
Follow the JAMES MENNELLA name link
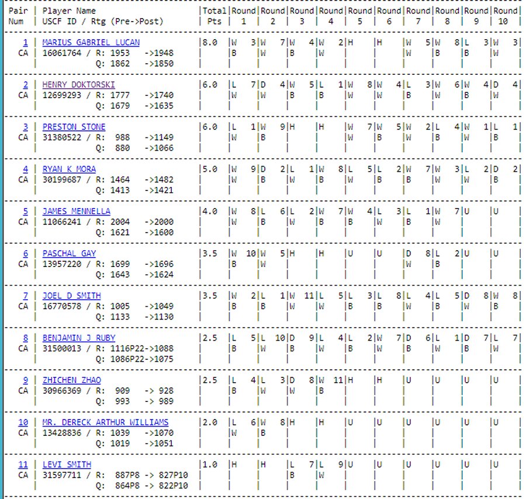(x=76, y=212)
